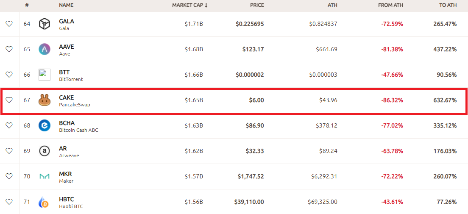
Task: Click GALA to-ATH value 265.47%
Action: pyautogui.click(x=445, y=24)
